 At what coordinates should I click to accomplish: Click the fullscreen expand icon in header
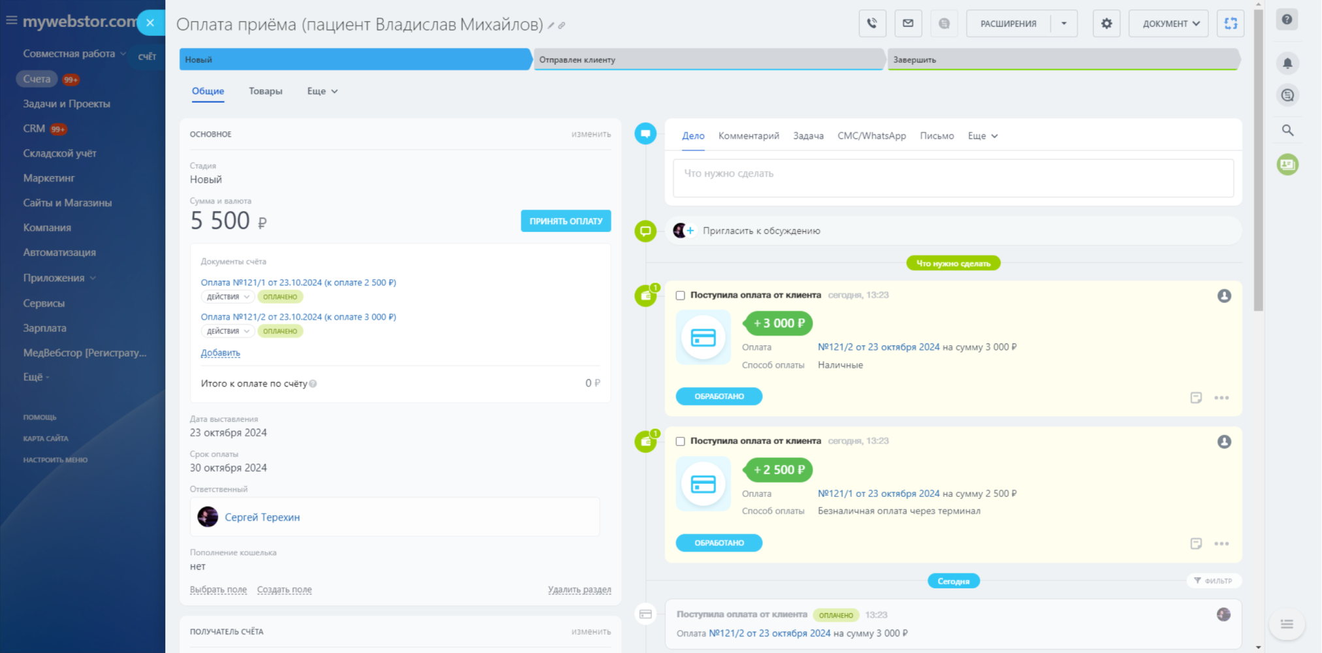pyautogui.click(x=1231, y=24)
